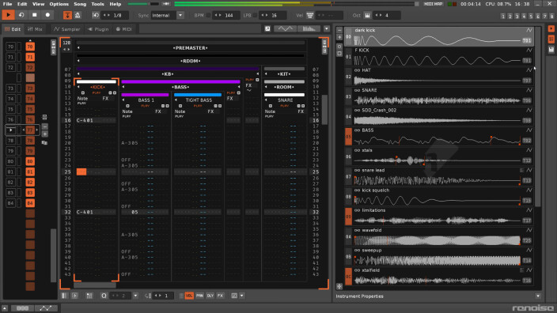This screenshot has height=313, width=557.
Task: Toggle the PAN column button
Action: pyautogui.click(x=199, y=296)
